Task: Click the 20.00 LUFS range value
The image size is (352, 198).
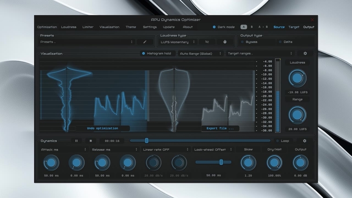Action: (297, 129)
